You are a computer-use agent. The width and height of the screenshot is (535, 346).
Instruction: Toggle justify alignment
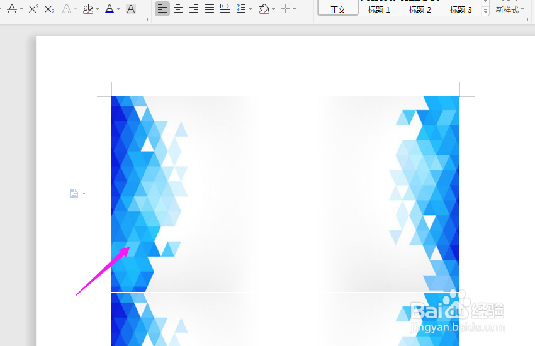point(210,9)
